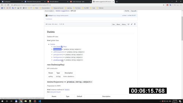Image resolution: width=183 pixels, height=103 pixels.
Task: Expand the Branch: master dropdown
Action: click(x=49, y=11)
